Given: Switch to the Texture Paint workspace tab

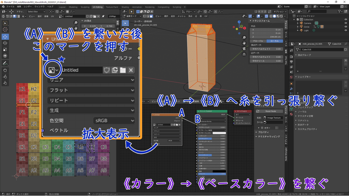Looking at the screenshot, I should (112, 7).
